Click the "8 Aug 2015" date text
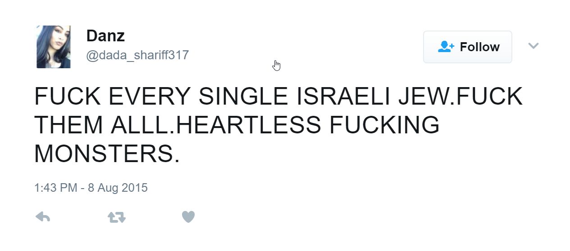Viewport: 570px width, 251px height. point(118,187)
